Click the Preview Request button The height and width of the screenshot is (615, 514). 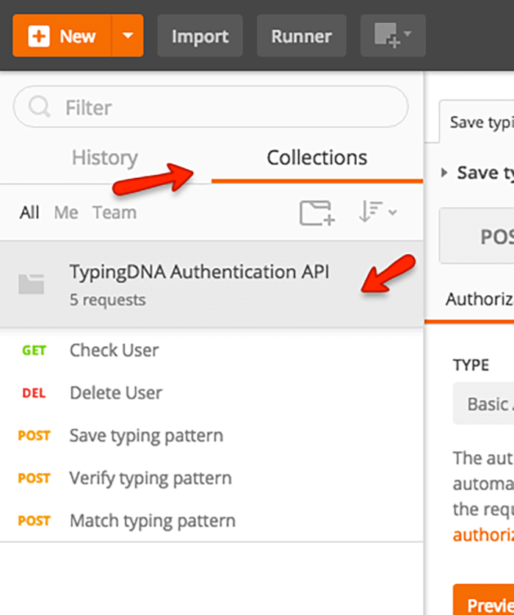(483, 600)
